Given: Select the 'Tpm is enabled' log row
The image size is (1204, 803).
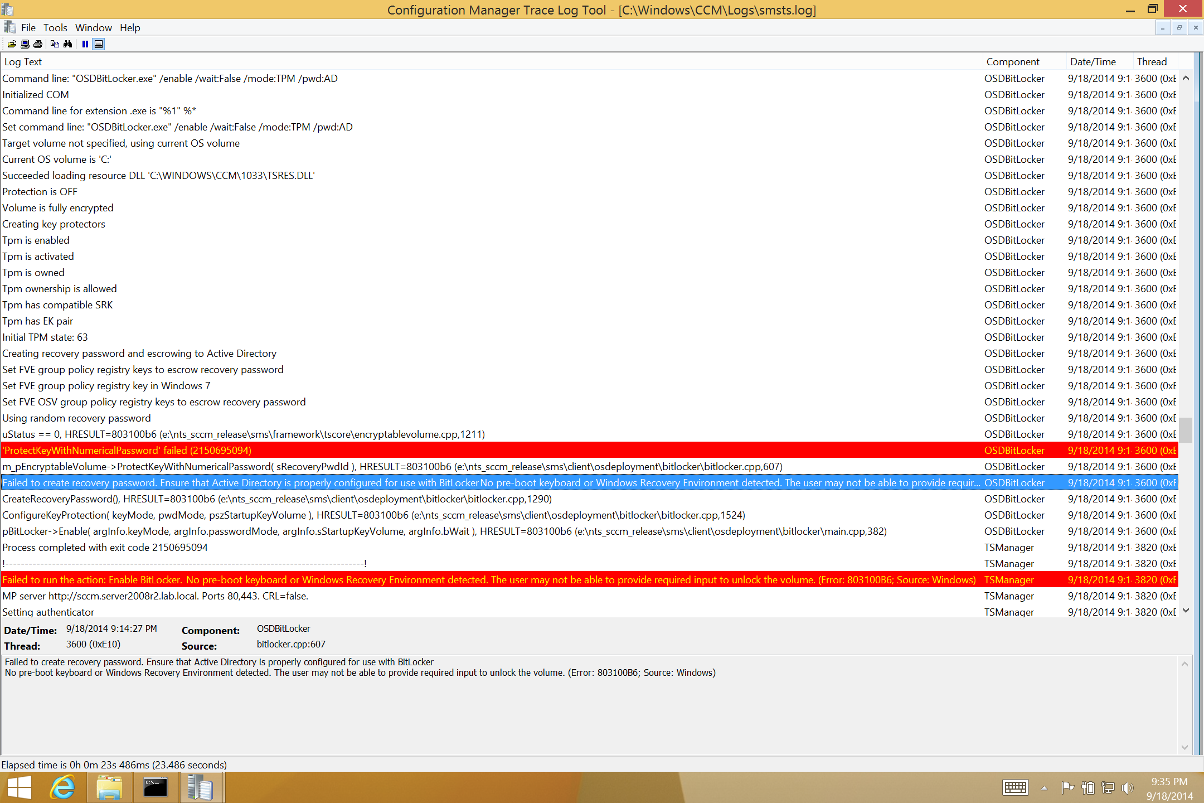Looking at the screenshot, I should 589,240.
